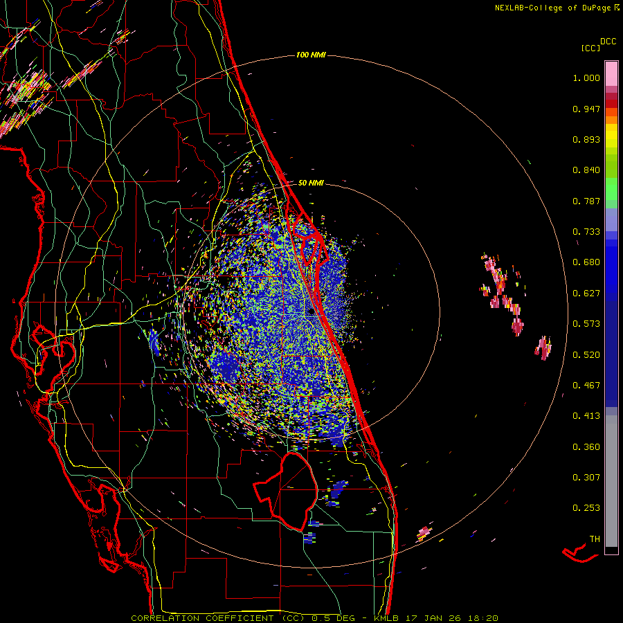Click the 0.840 scale value

pos(586,170)
